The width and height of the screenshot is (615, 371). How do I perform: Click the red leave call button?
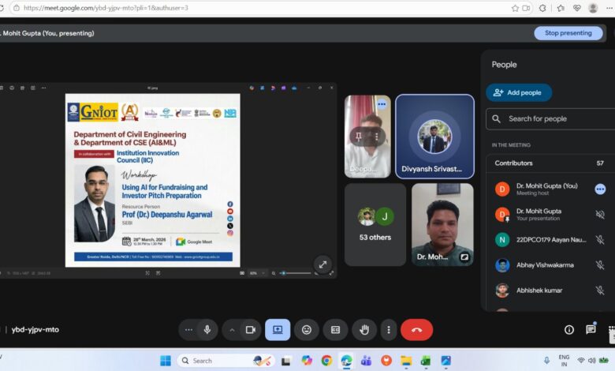(x=416, y=329)
